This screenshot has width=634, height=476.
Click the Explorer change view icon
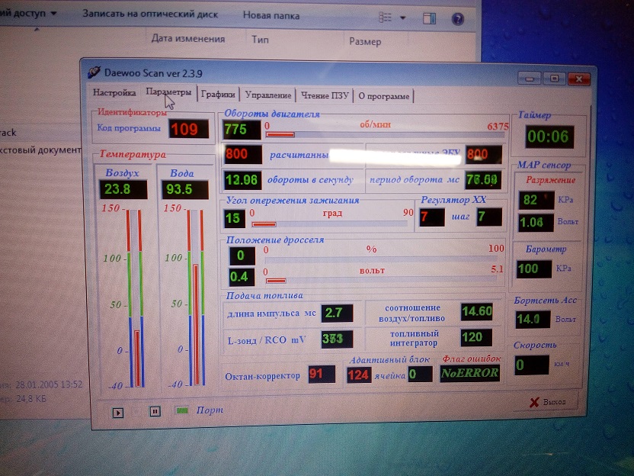(x=386, y=17)
